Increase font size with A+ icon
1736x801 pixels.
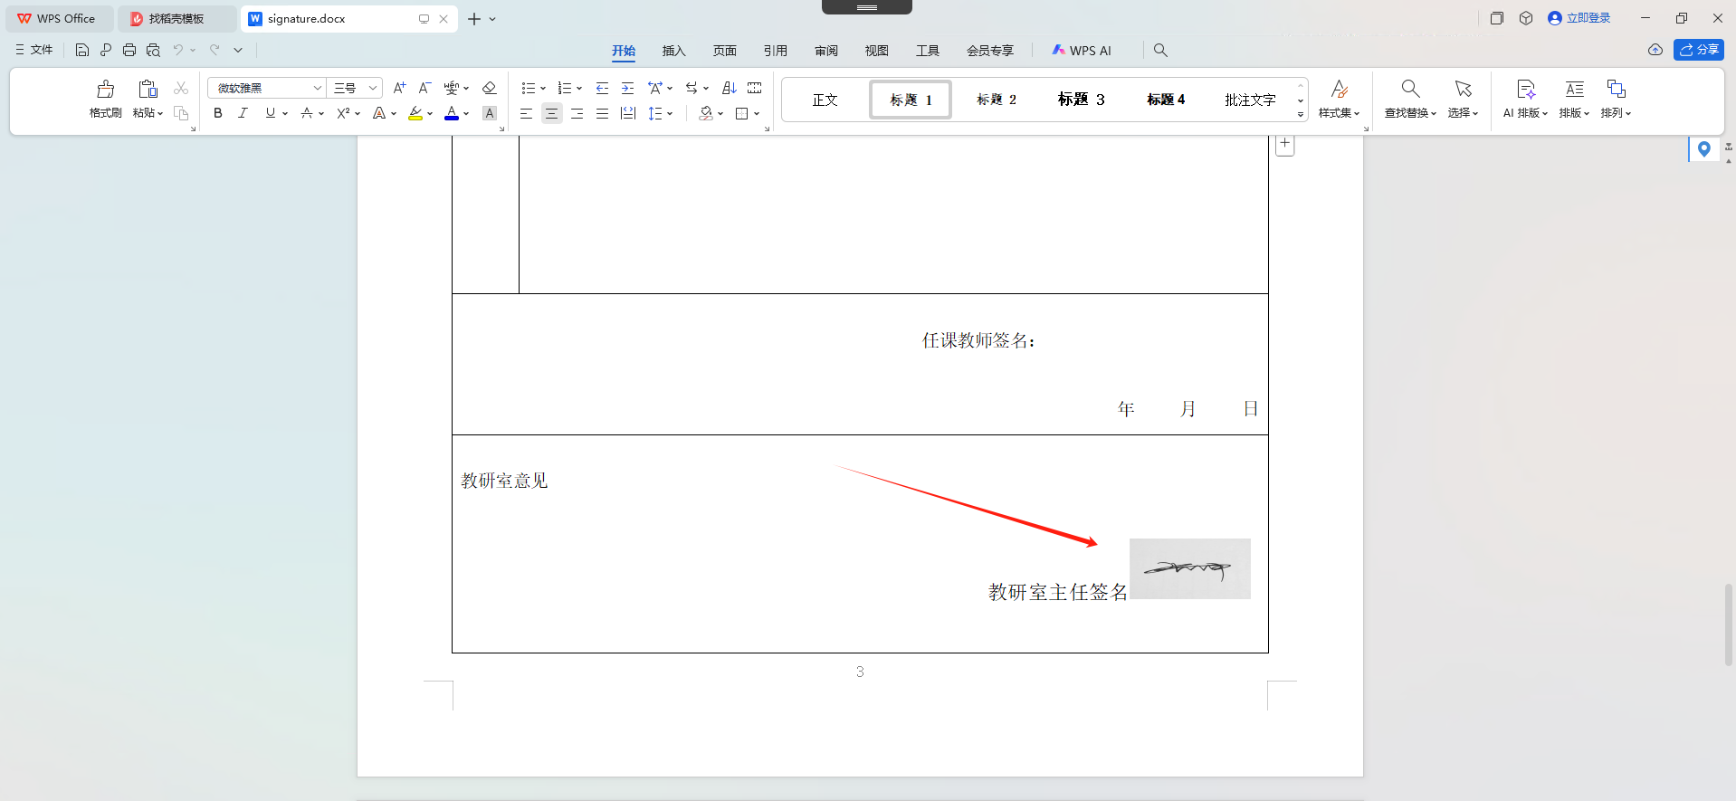(x=399, y=88)
